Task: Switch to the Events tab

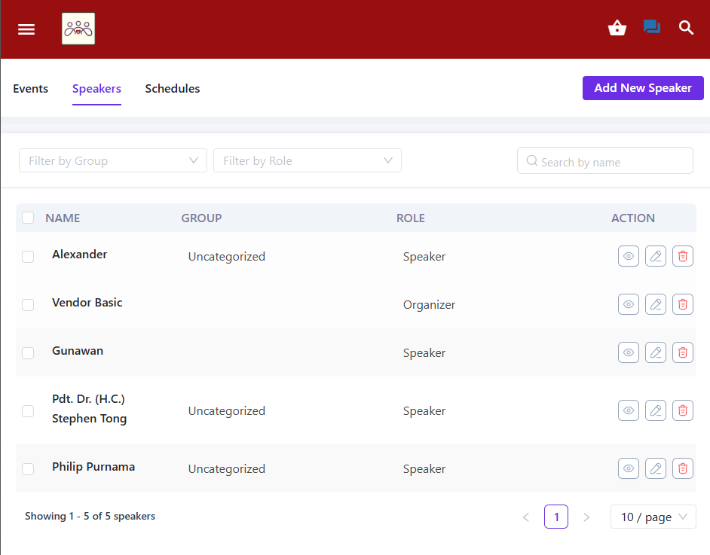Action: tap(30, 89)
